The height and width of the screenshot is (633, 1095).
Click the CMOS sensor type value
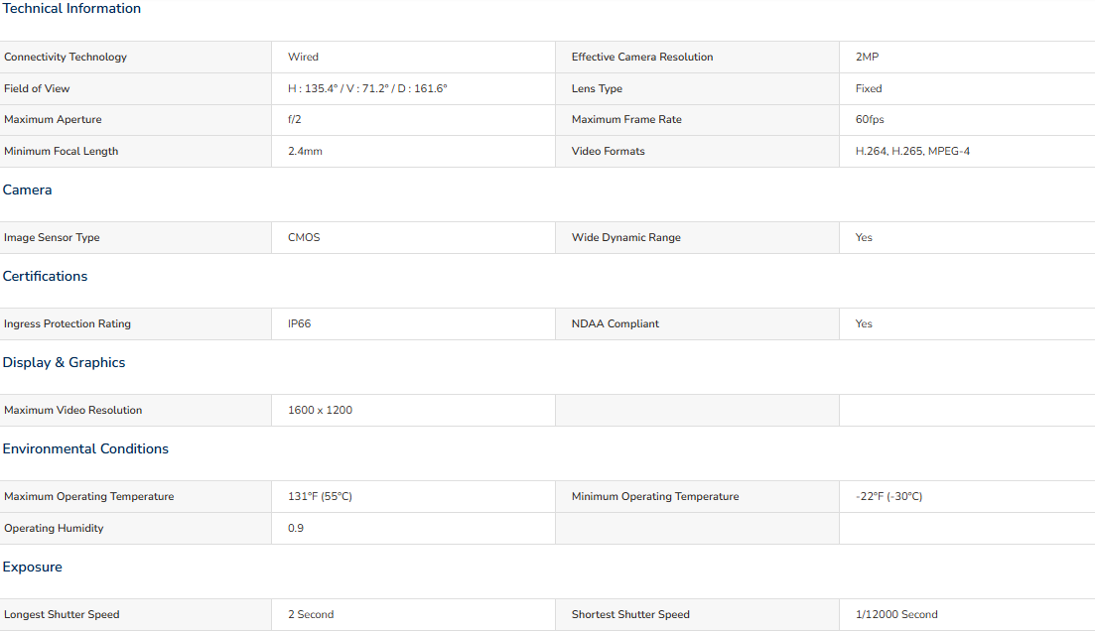[x=304, y=237]
